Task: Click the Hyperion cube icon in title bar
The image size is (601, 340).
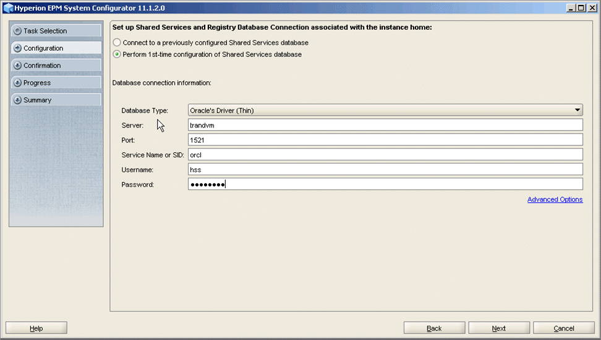Action: coord(8,7)
